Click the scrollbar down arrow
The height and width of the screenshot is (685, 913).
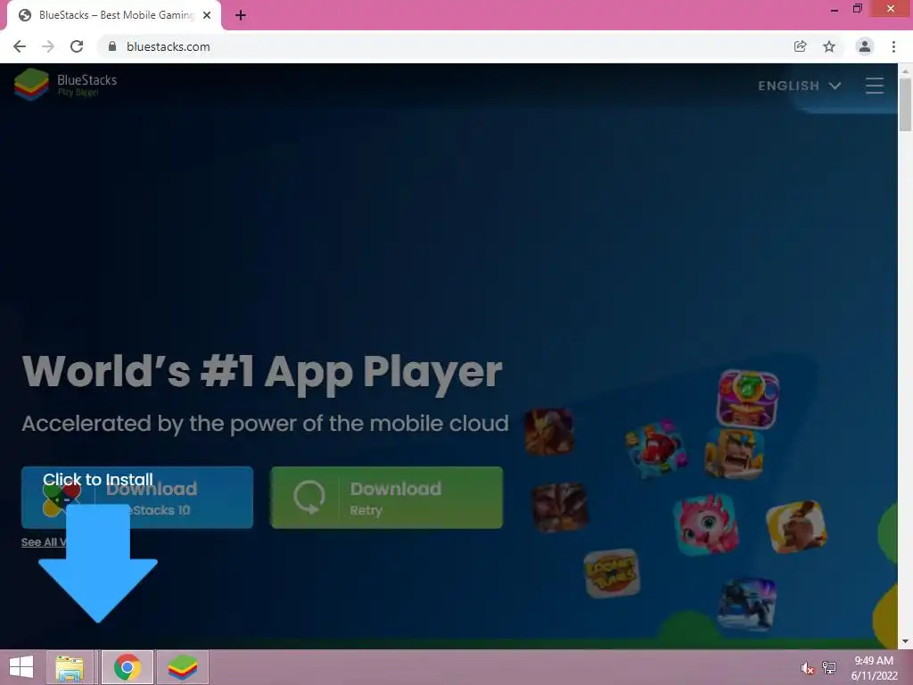click(905, 642)
